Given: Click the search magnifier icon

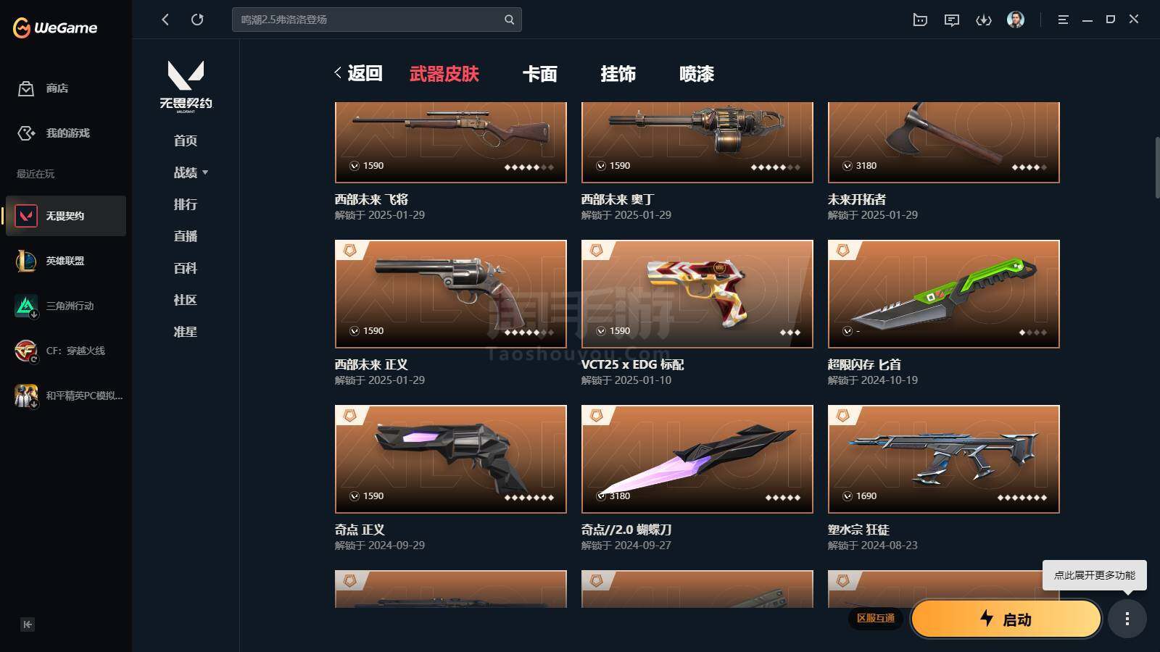Looking at the screenshot, I should (509, 20).
